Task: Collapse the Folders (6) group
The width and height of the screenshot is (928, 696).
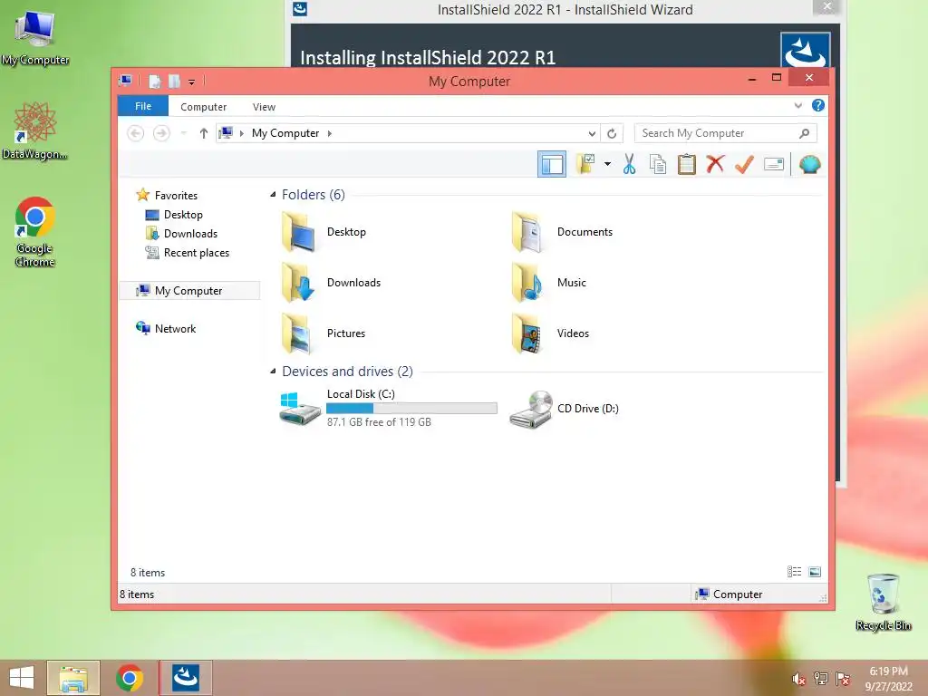Action: pyautogui.click(x=273, y=194)
